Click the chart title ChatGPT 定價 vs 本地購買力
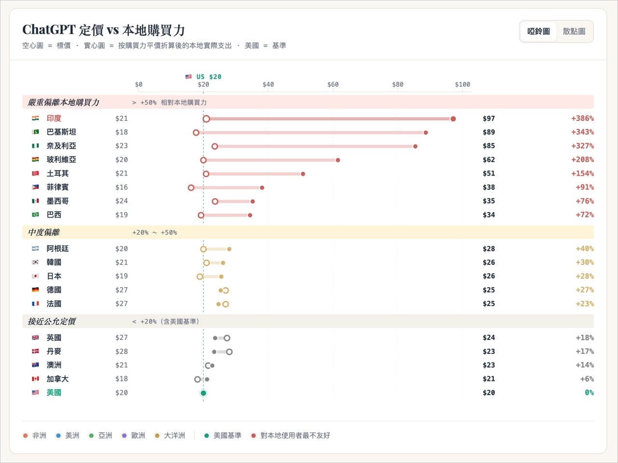 coord(104,30)
